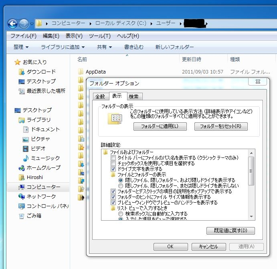
Task: Click コントロール パネル icon in sidebar
Action: 22,206
